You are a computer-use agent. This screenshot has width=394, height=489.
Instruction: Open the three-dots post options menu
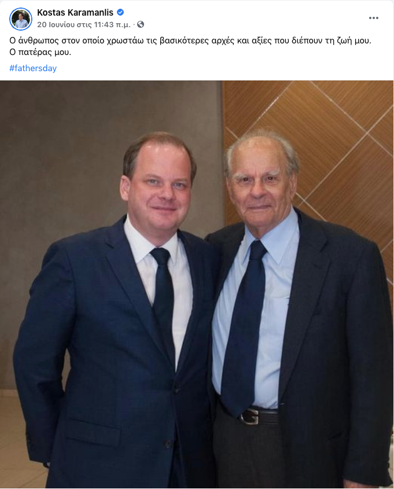(373, 18)
